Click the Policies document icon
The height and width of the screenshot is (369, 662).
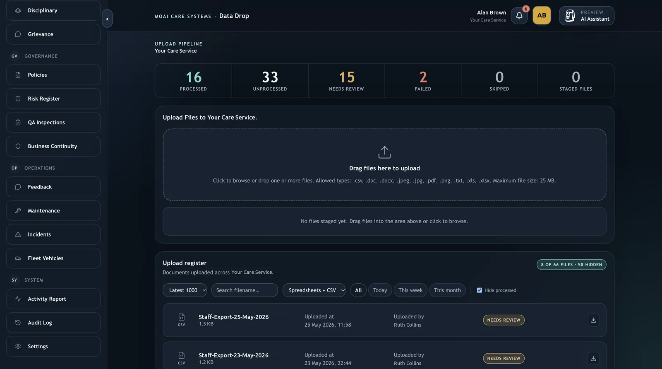pyautogui.click(x=18, y=75)
